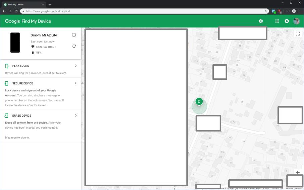Close the Find My Device tab
Screen dimensions: 304x190
pos(43,4)
